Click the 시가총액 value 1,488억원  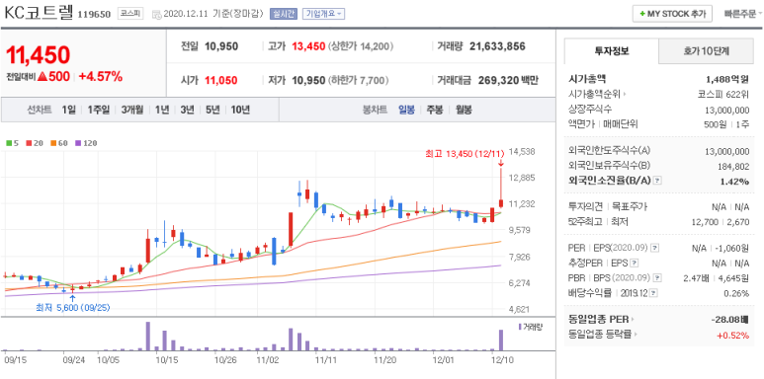(727, 79)
